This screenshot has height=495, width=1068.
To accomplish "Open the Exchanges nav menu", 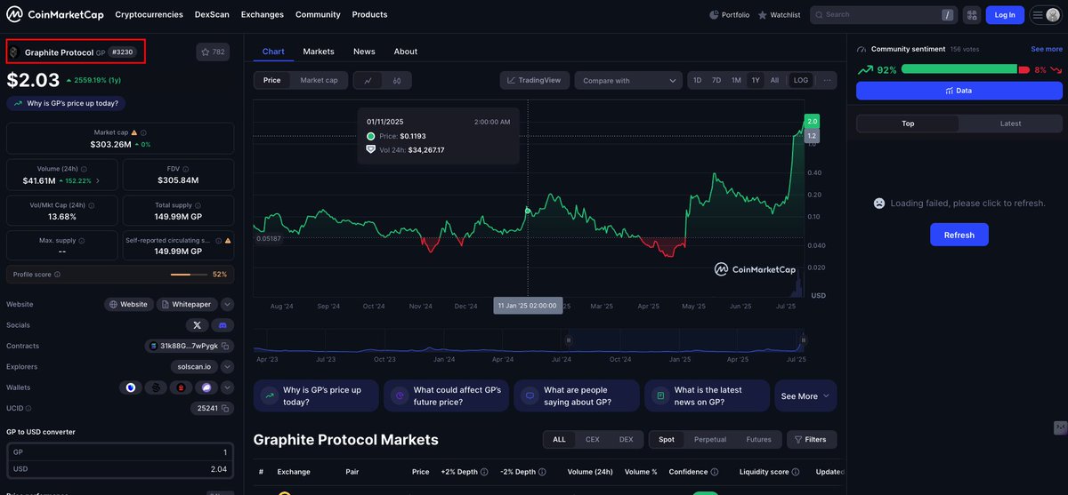I will 263,14.
